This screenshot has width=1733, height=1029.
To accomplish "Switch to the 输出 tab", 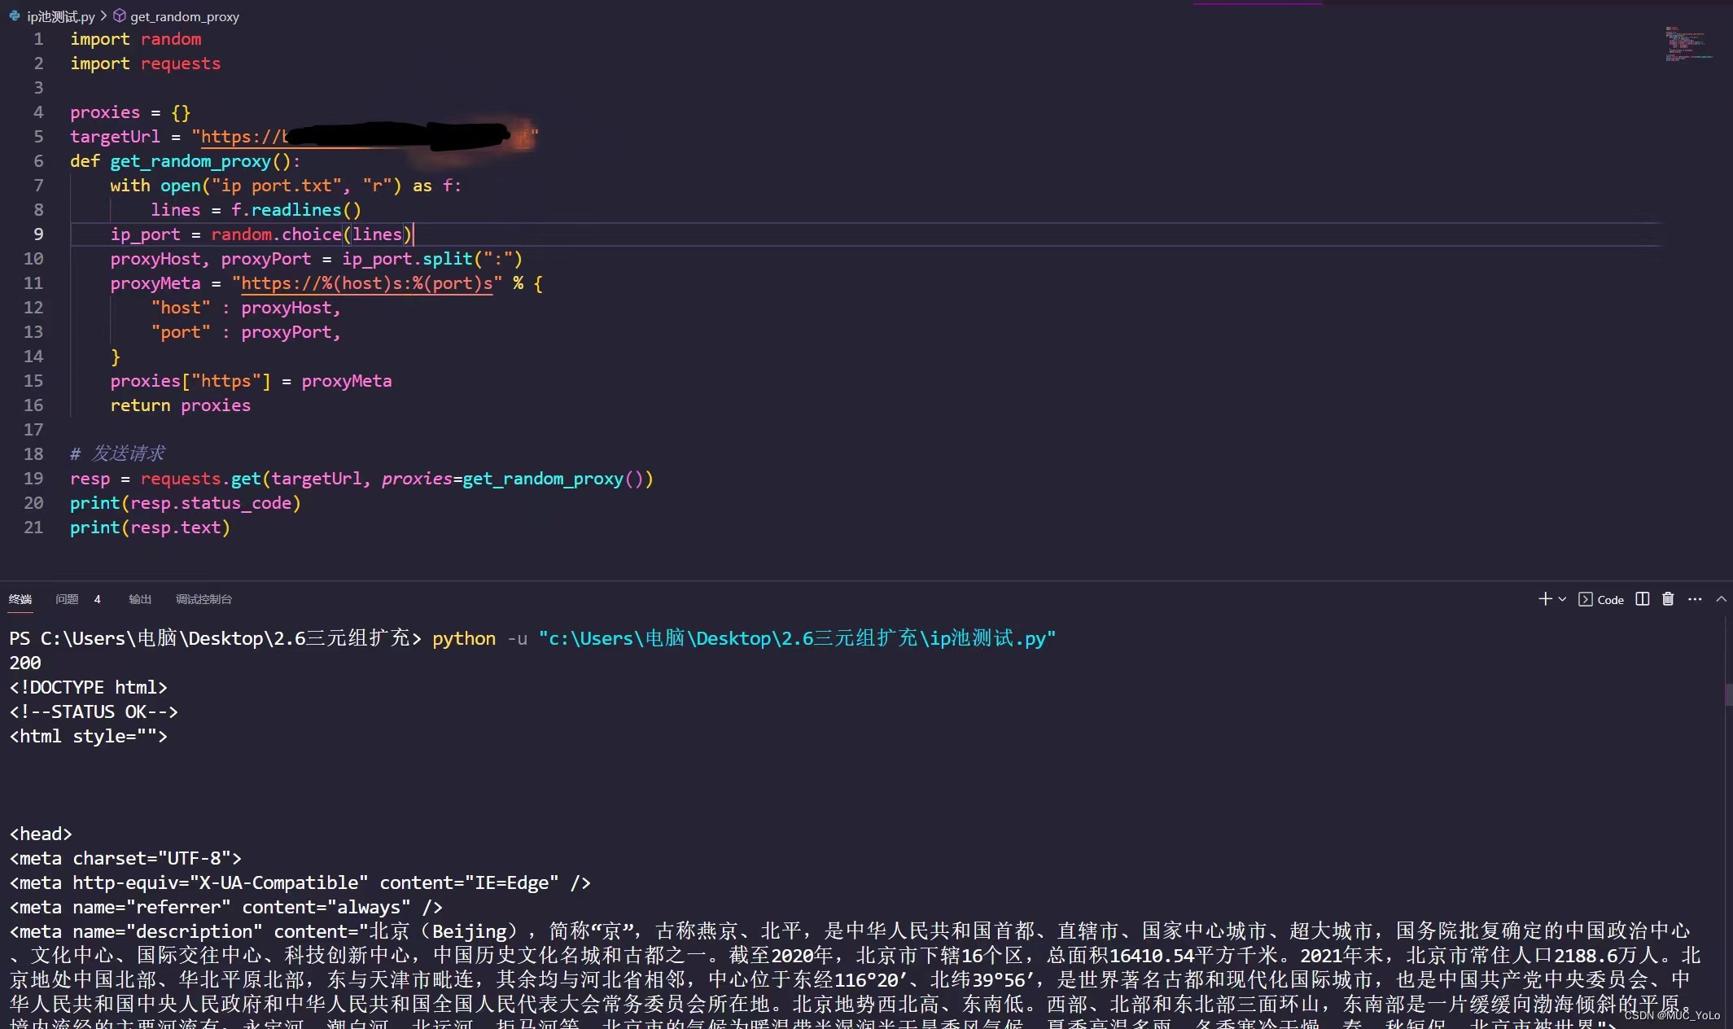I will [140, 599].
